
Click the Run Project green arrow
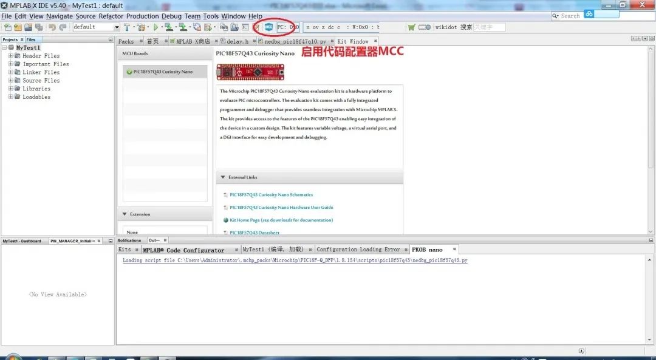click(x=156, y=27)
